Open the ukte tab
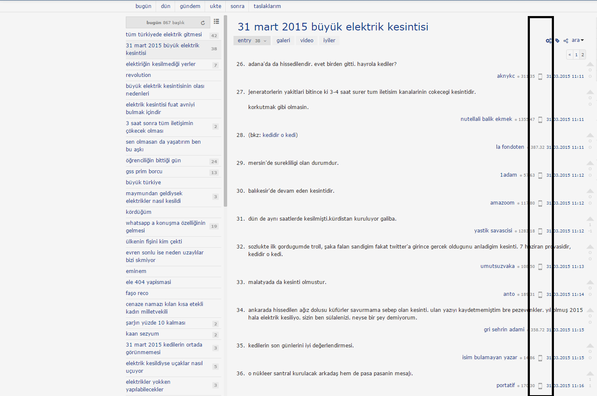The image size is (597, 396). [x=215, y=6]
